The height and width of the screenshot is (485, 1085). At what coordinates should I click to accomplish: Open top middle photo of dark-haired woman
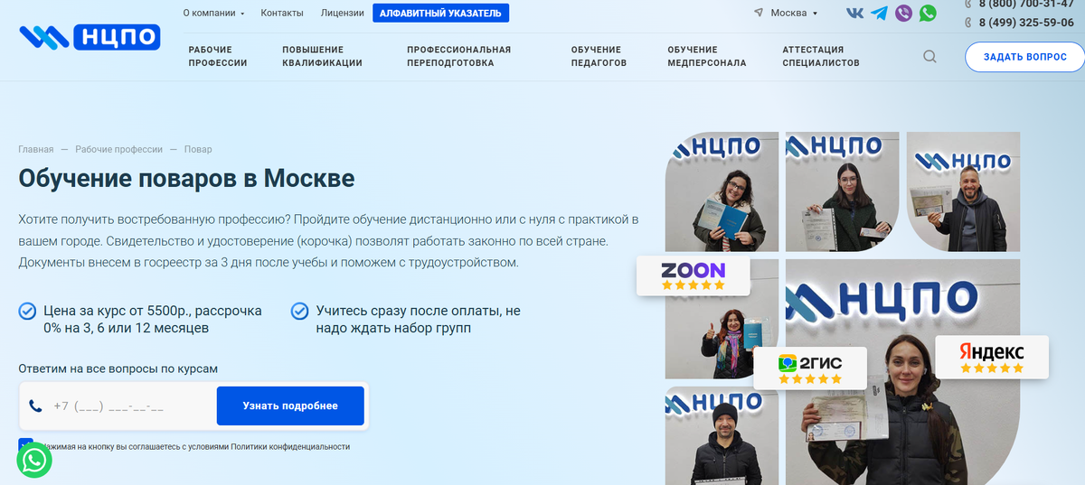(843, 191)
